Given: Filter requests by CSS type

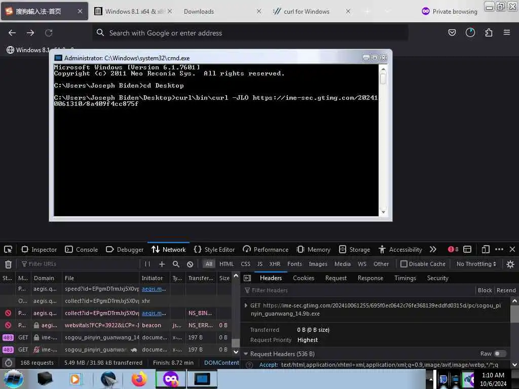Looking at the screenshot, I should point(246,264).
